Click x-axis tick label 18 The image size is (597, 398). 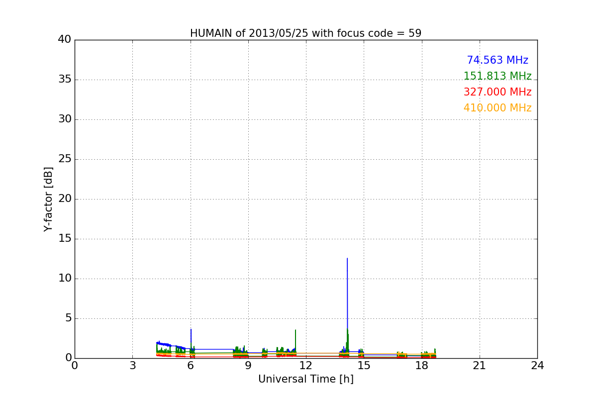(x=421, y=365)
